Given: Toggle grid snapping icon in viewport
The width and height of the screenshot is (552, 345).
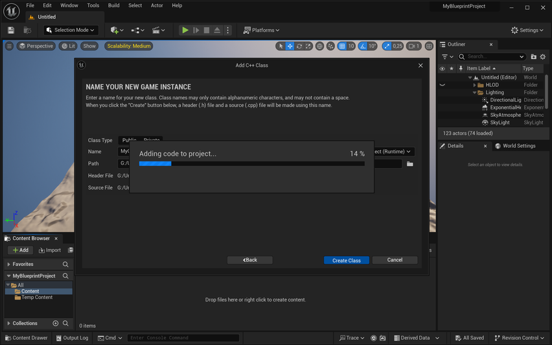Looking at the screenshot, I should pyautogui.click(x=342, y=46).
